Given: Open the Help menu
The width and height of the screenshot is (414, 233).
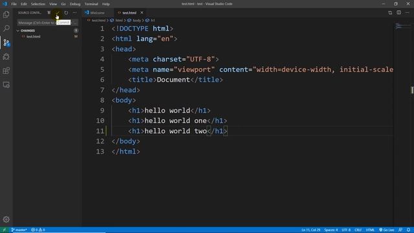Looking at the screenshot, I should coord(106,4).
